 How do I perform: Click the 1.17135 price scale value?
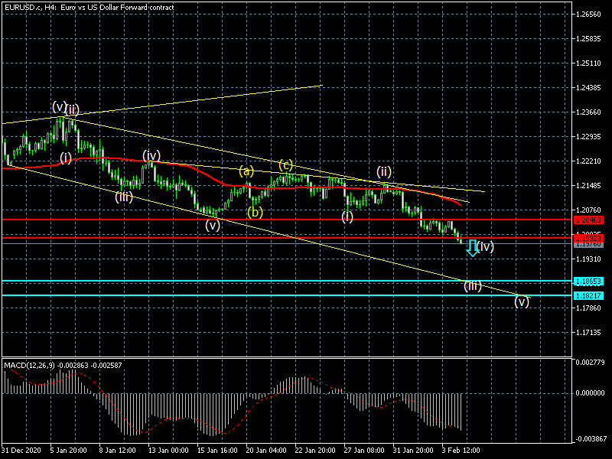(x=588, y=333)
